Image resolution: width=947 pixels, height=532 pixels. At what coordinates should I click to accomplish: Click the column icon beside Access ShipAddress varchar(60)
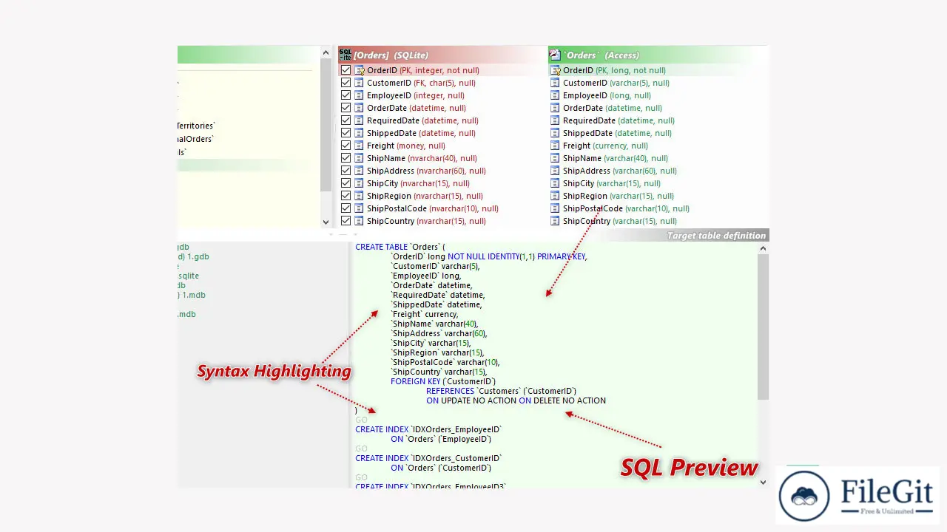556,171
